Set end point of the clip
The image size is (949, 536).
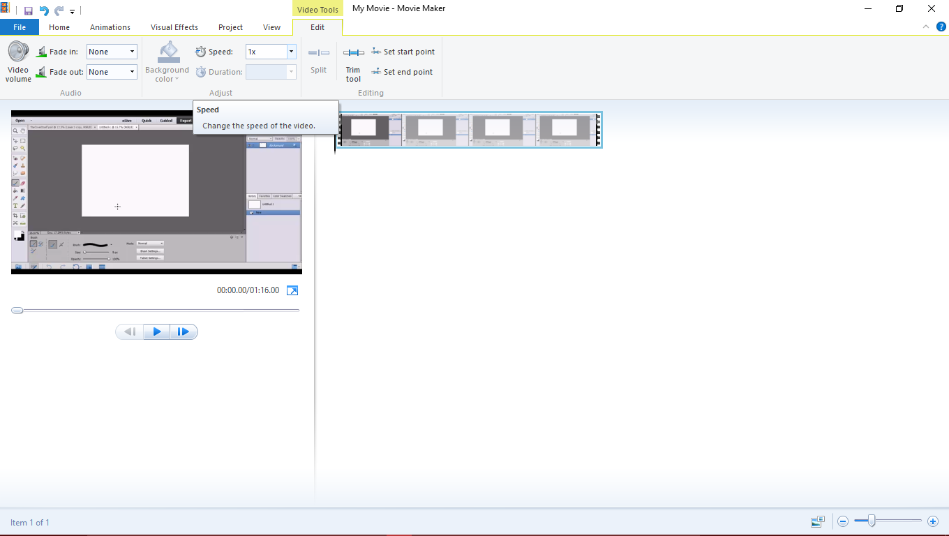click(403, 72)
